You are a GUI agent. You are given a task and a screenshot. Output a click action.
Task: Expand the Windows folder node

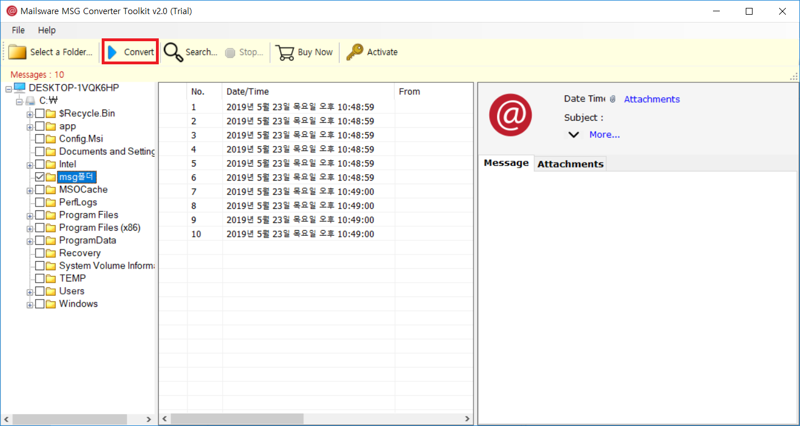click(30, 304)
